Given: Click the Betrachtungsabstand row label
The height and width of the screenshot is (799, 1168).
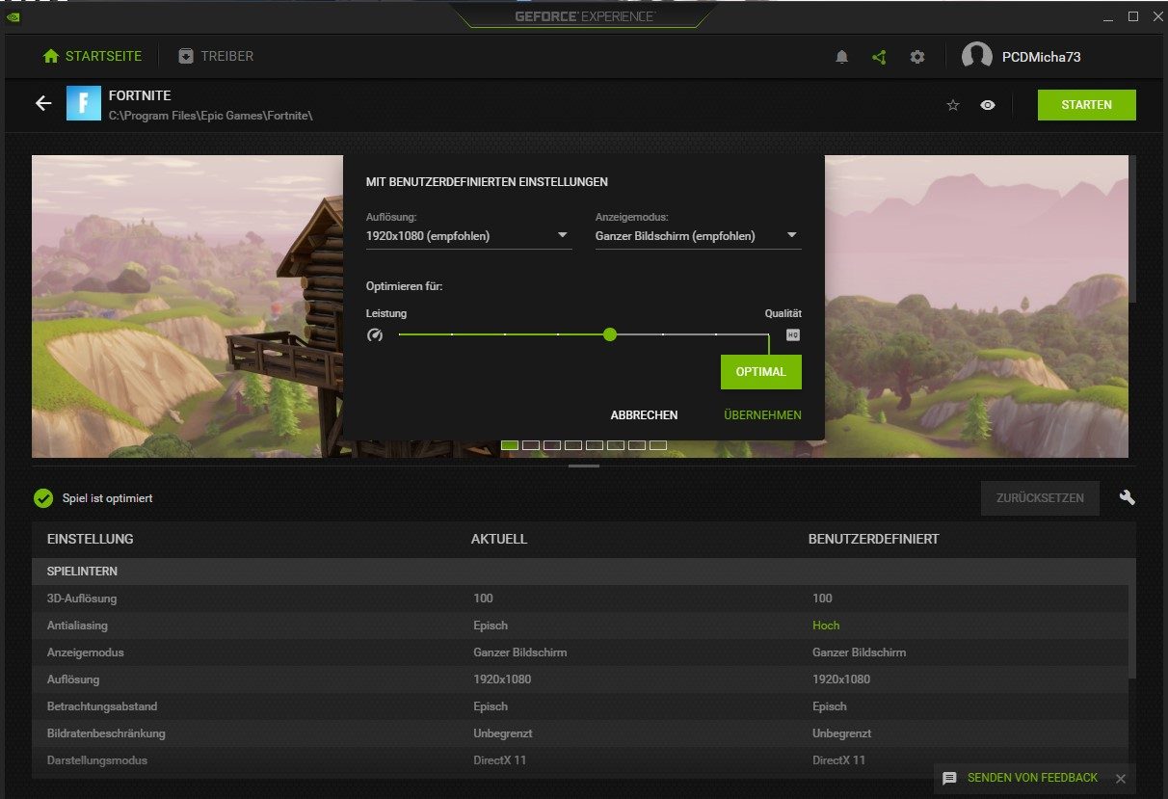Looking at the screenshot, I should [x=102, y=706].
